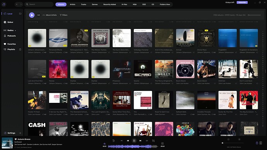The width and height of the screenshot is (267, 150).
Task: Open the Chill Out album cover
Action: pos(228,69)
